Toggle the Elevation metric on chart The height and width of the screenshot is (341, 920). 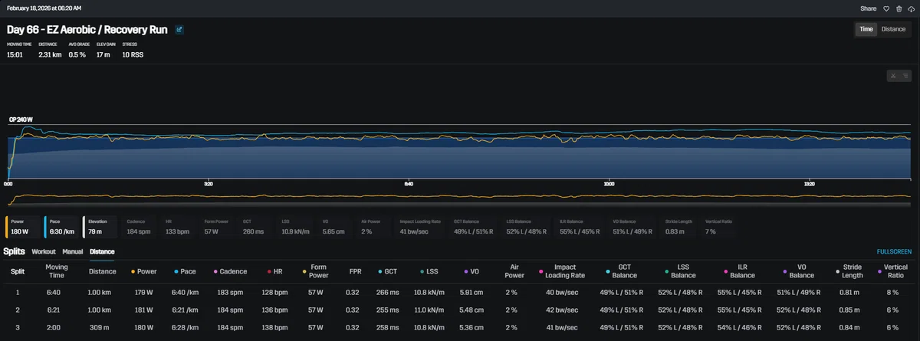pos(100,226)
